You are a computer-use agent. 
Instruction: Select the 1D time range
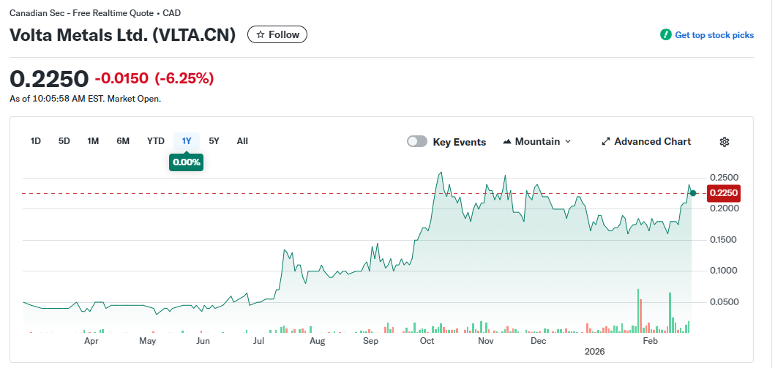click(35, 141)
